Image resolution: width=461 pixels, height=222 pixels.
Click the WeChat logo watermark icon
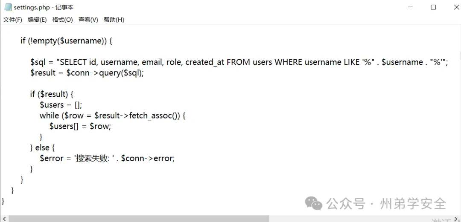pyautogui.click(x=315, y=203)
